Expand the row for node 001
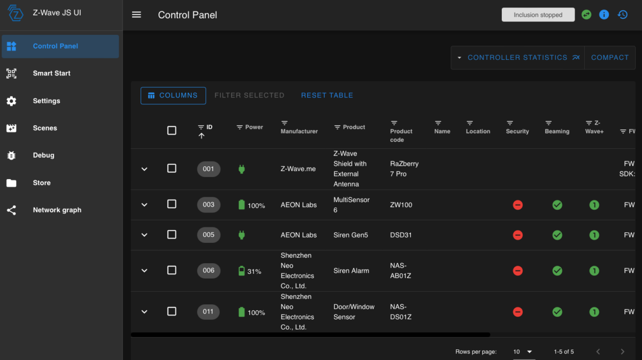The image size is (642, 360). 144,169
